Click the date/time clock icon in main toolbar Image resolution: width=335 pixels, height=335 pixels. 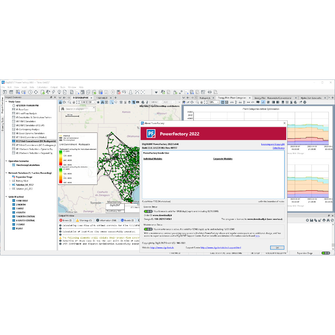coord(30,92)
